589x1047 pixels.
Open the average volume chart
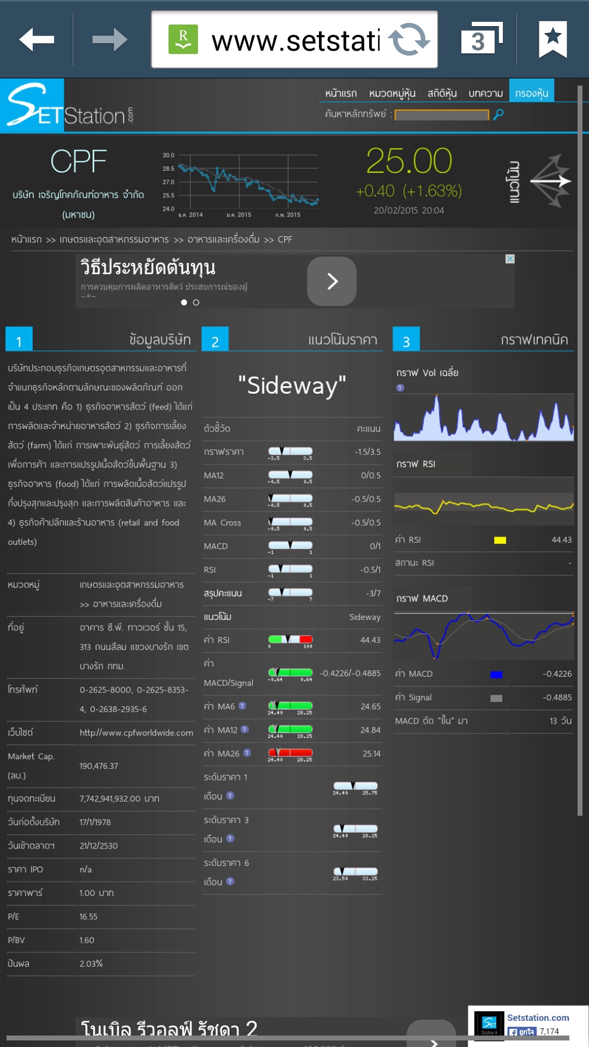[484, 417]
